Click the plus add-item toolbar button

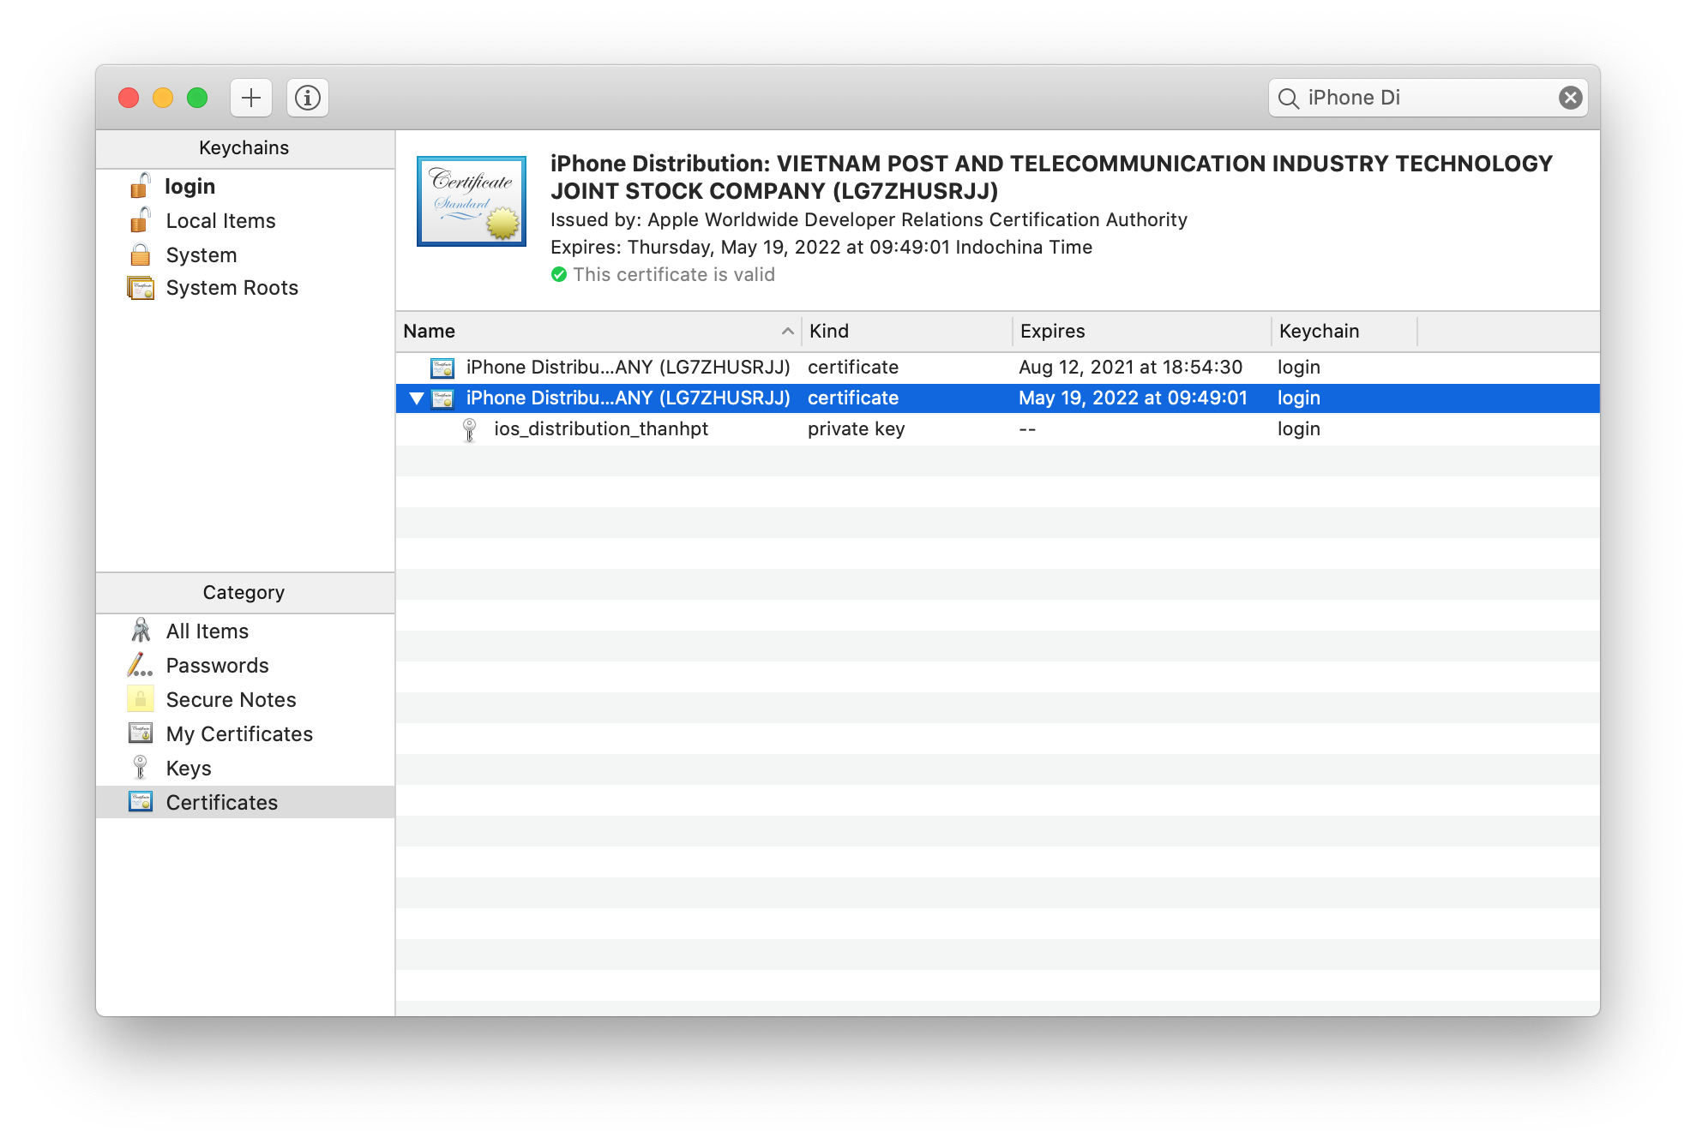coord(251,98)
